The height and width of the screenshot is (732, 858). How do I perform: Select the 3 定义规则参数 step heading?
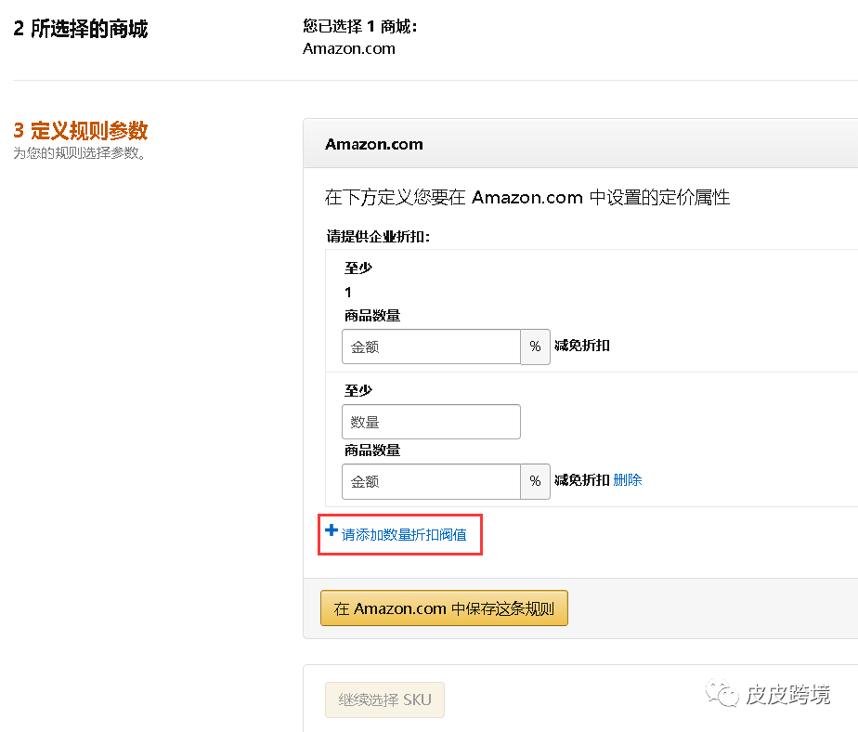pos(81,130)
